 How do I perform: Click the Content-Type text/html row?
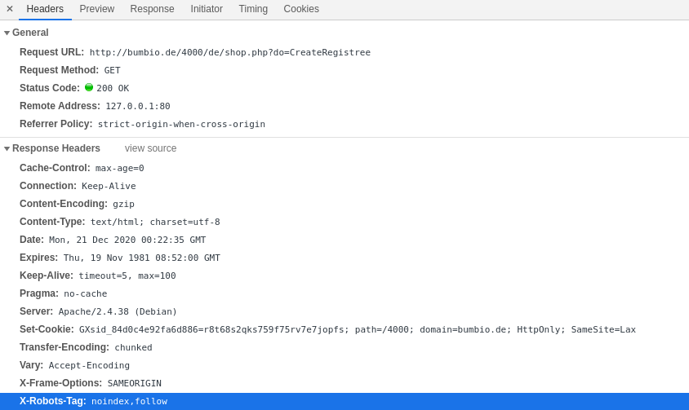344,223
